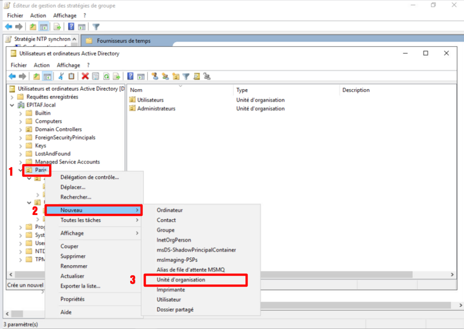Select the Paris organizational unit in tree
The width and height of the screenshot is (464, 329).
[41, 170]
